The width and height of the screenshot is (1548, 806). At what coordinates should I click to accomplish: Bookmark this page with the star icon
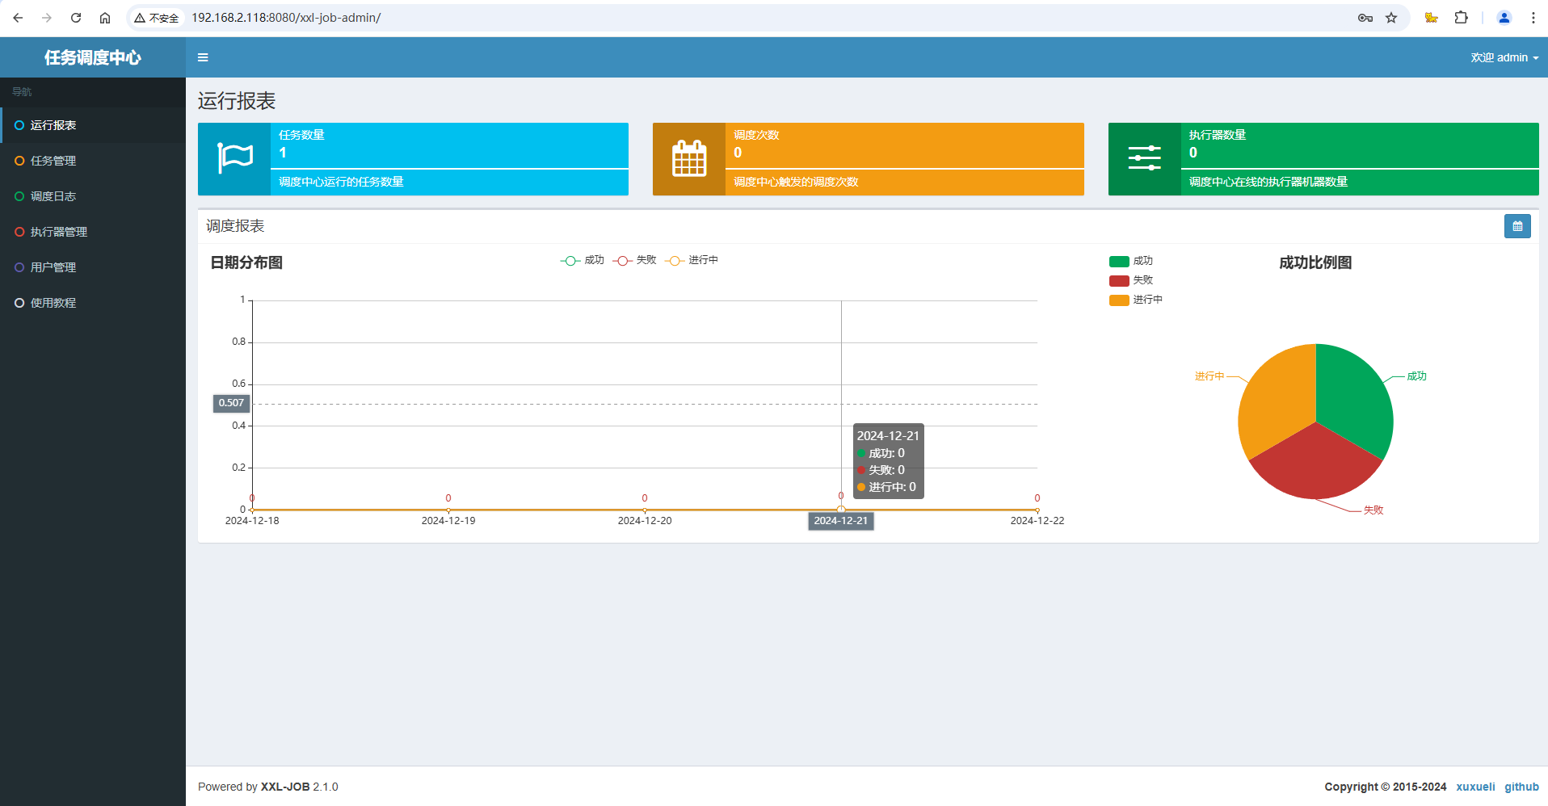(1391, 18)
